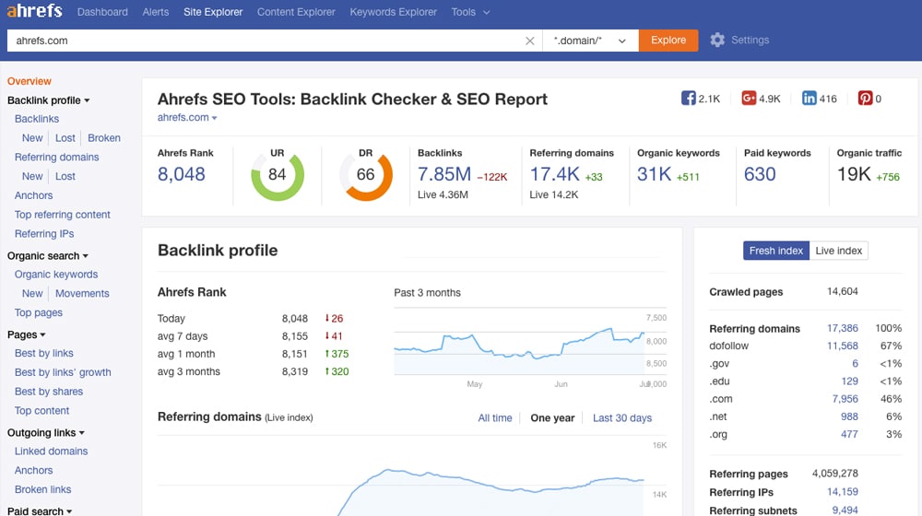Show All time referring domains
The height and width of the screenshot is (516, 922).
494,417
